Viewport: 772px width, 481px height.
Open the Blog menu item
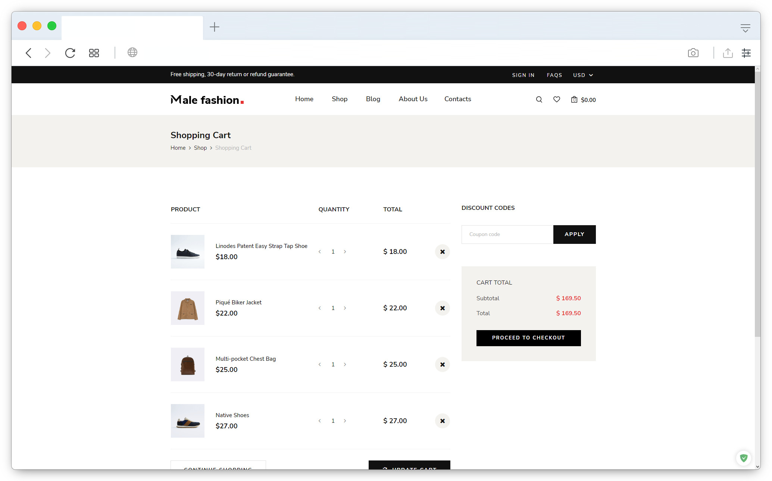(x=373, y=99)
